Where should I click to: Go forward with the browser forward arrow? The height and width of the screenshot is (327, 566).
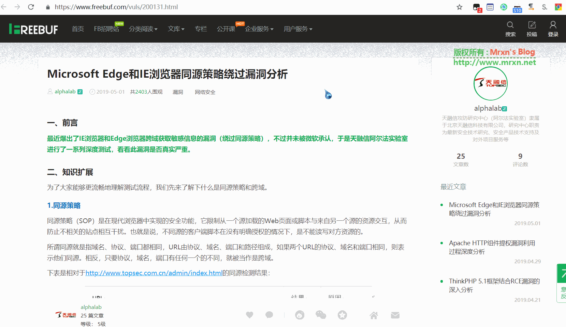pos(17,7)
